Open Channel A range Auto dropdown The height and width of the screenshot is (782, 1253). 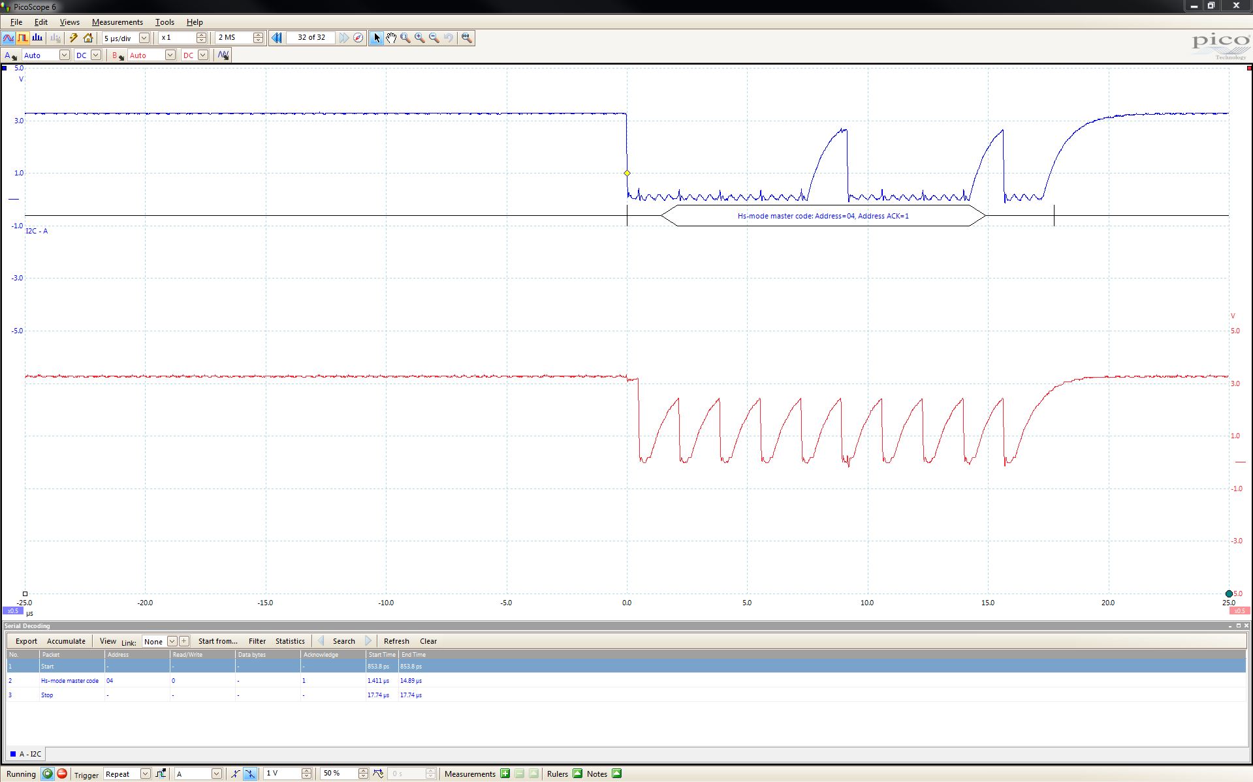tap(64, 55)
